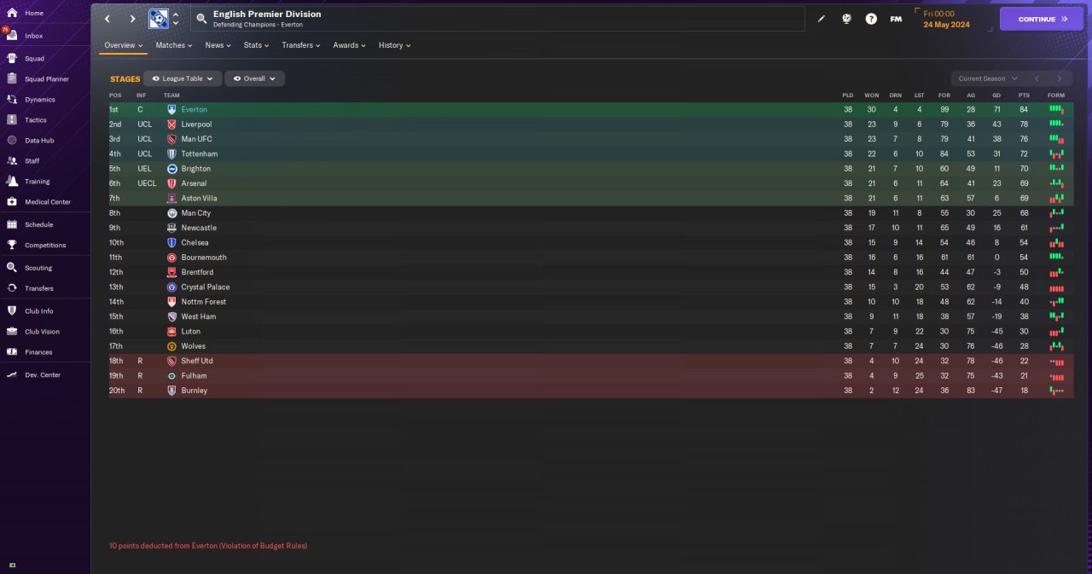Open the Home sidebar icon
Viewport: 1092px width, 574px height.
(12, 14)
